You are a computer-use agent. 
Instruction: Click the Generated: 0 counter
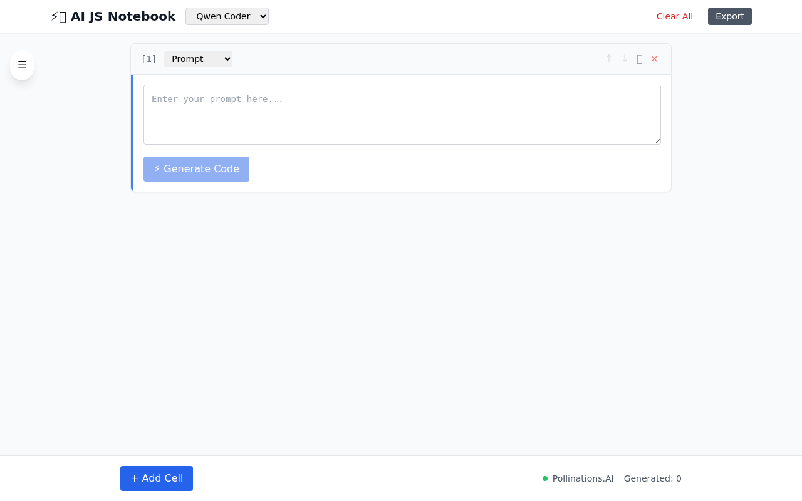coord(652,478)
